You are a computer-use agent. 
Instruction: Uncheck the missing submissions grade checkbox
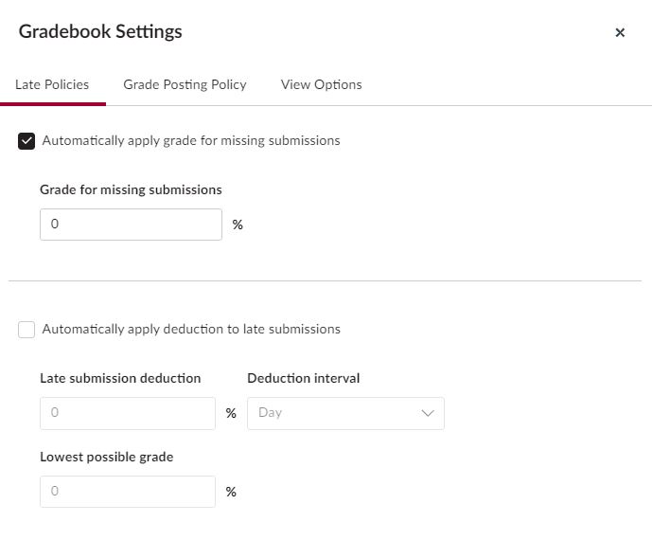pyautogui.click(x=26, y=141)
